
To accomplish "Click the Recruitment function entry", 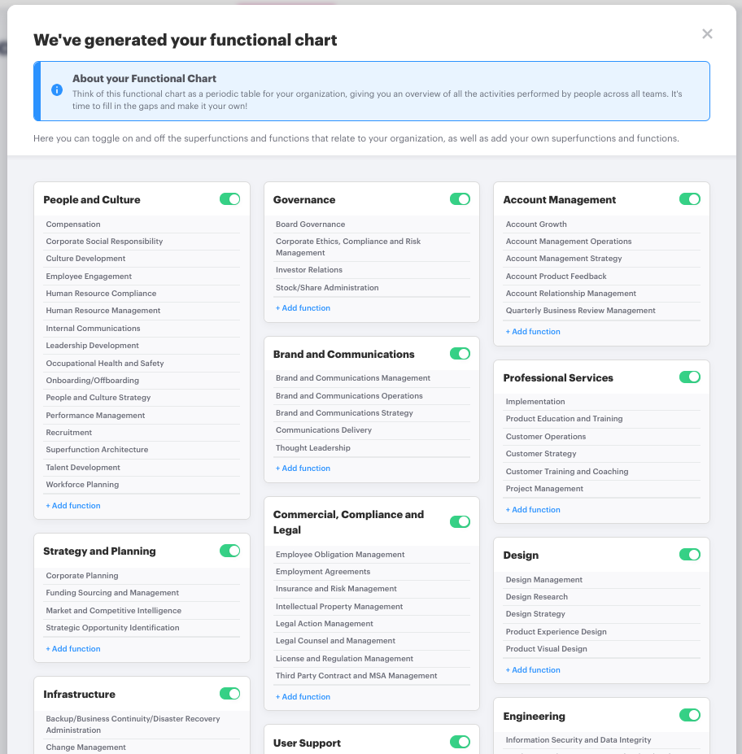I will click(68, 432).
